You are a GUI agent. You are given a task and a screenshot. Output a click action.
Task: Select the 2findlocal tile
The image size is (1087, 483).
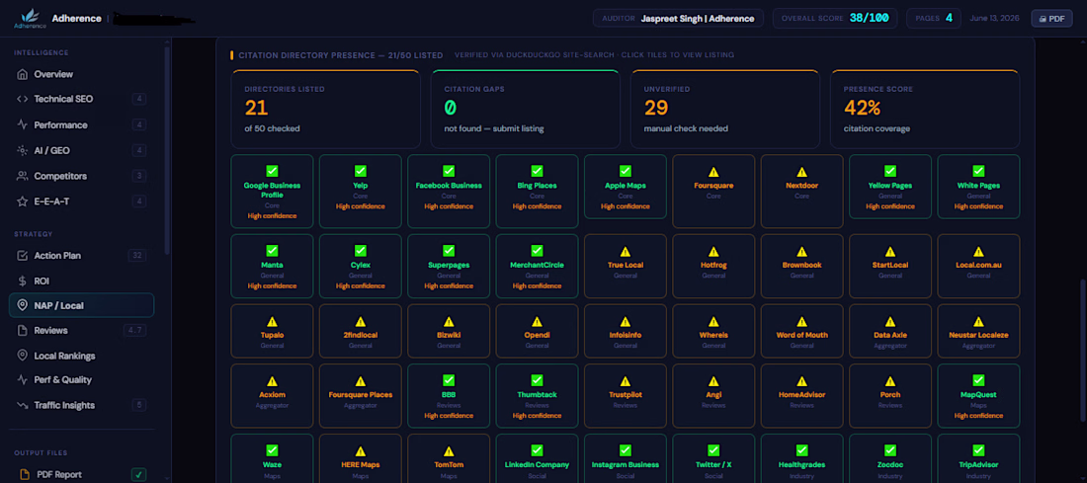(x=361, y=331)
